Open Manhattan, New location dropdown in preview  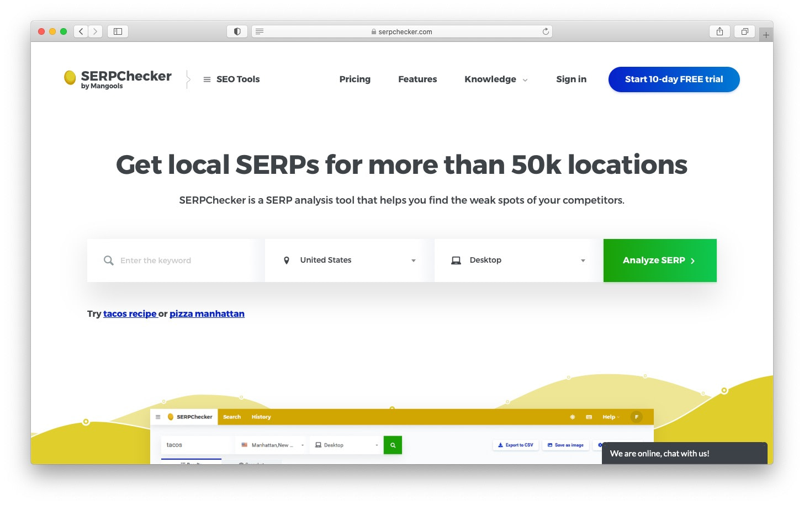272,445
